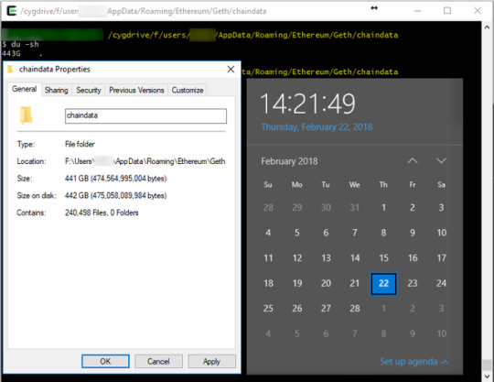
Task: Switch to the Security tab
Action: point(89,90)
